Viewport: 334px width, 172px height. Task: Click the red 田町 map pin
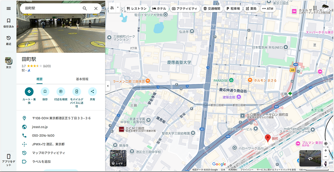268,138
